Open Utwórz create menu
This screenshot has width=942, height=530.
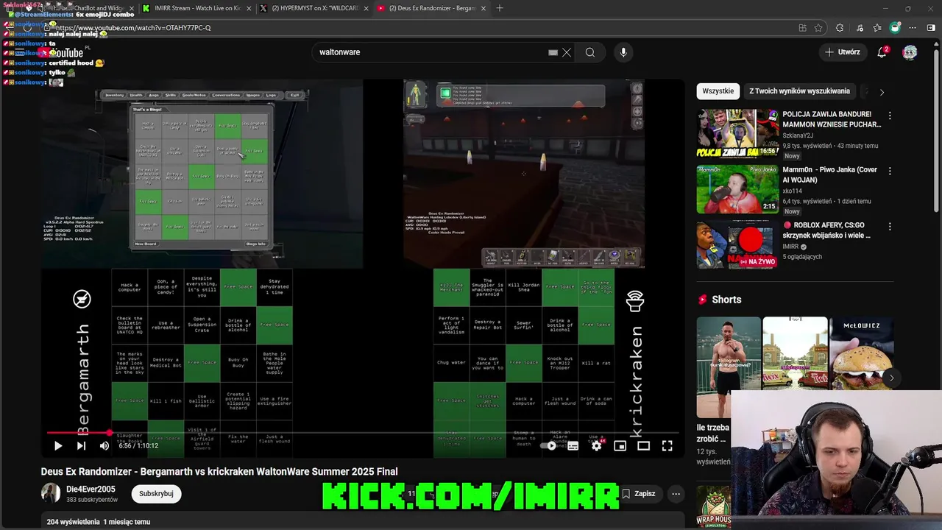(843, 52)
